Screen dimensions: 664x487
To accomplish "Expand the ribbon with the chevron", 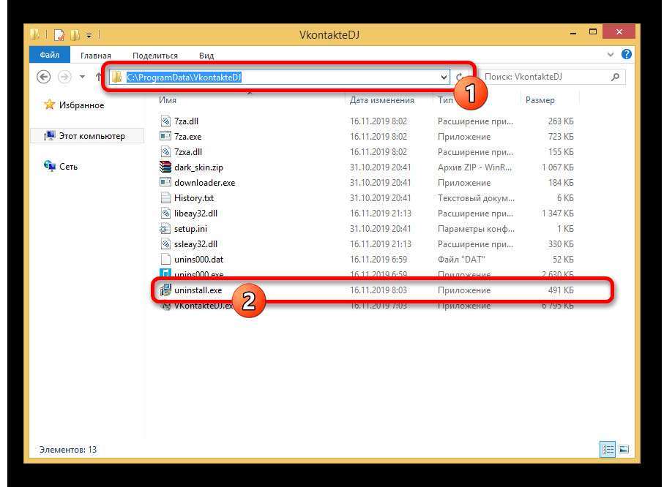I will click(x=611, y=54).
